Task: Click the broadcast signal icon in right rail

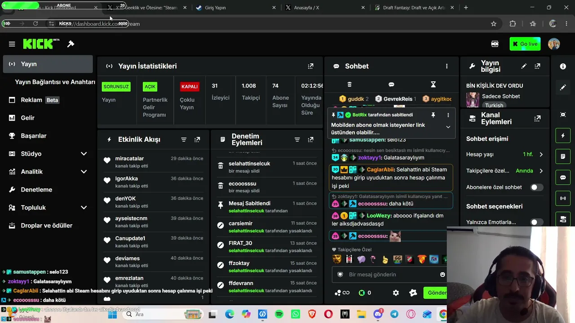Action: pyautogui.click(x=563, y=198)
